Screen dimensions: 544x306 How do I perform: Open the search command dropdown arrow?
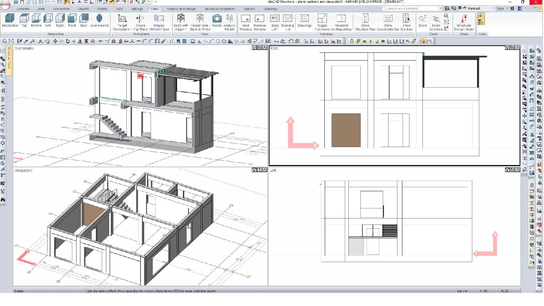coord(440,8)
